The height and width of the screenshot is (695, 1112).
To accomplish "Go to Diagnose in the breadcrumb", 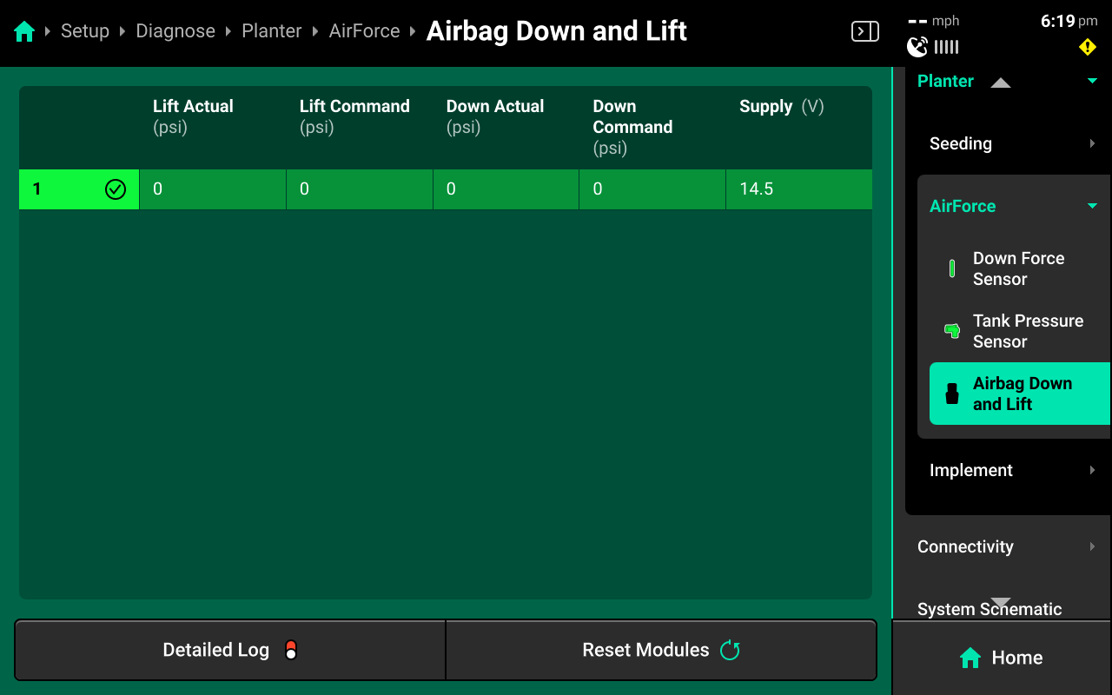I will click(x=175, y=31).
